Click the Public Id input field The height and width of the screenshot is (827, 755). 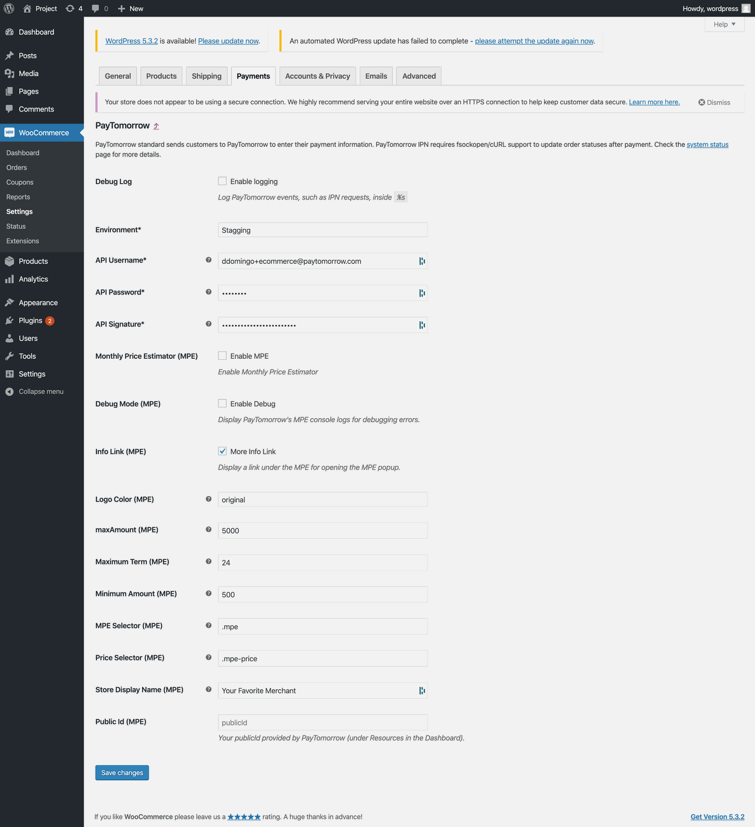[x=323, y=722]
